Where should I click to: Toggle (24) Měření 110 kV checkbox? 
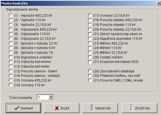pos(90,48)
